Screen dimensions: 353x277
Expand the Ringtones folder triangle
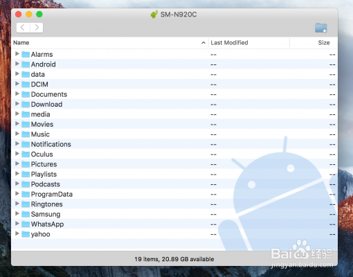point(17,204)
